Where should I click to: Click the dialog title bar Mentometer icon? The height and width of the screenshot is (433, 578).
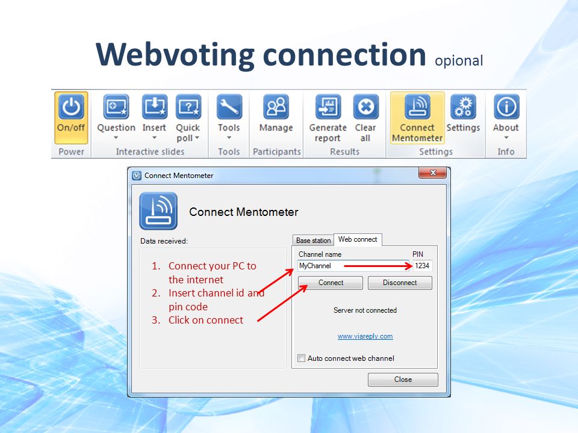(x=137, y=176)
